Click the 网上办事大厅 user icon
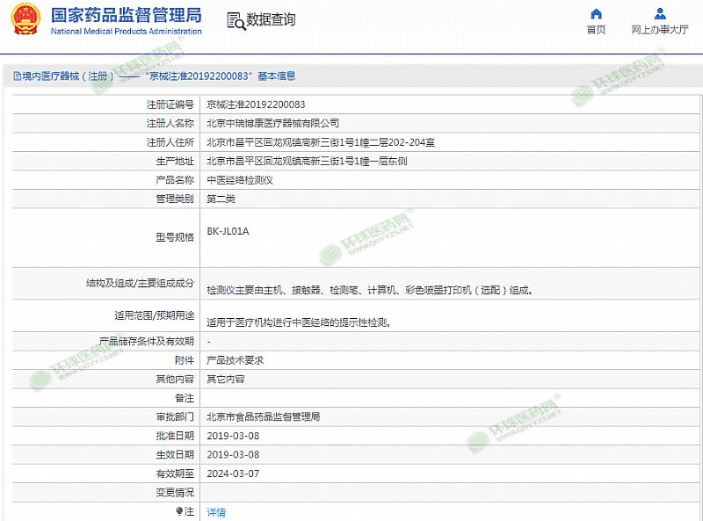The height and width of the screenshot is (521, 703). coord(660,14)
